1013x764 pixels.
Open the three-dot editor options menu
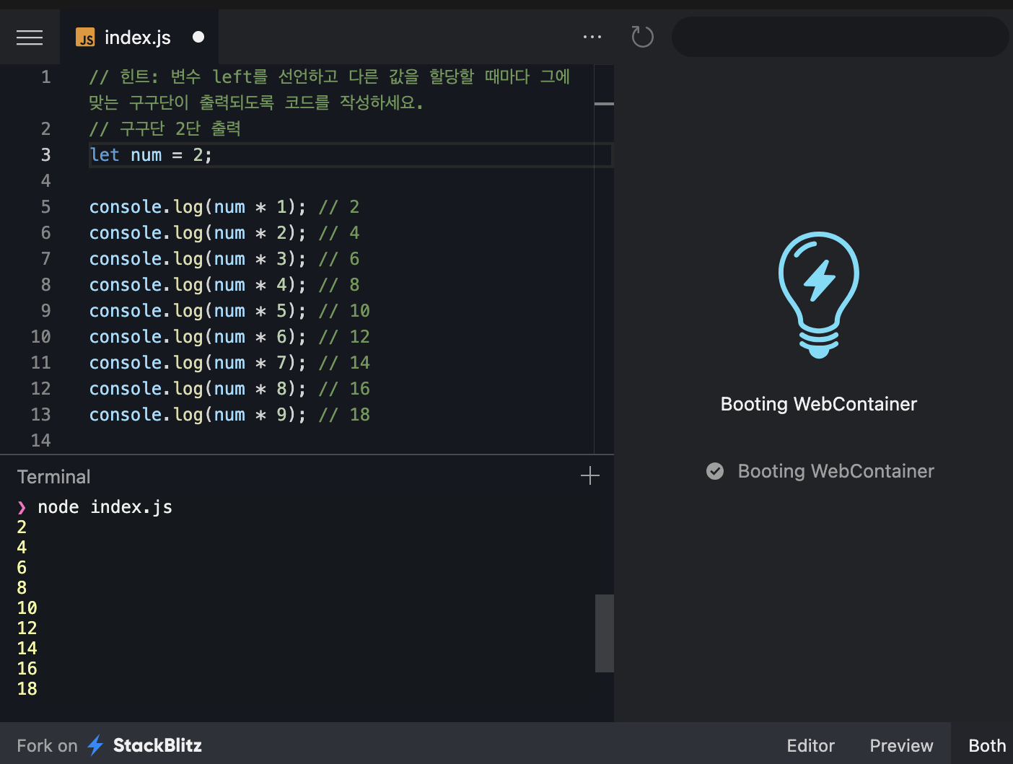(x=592, y=37)
